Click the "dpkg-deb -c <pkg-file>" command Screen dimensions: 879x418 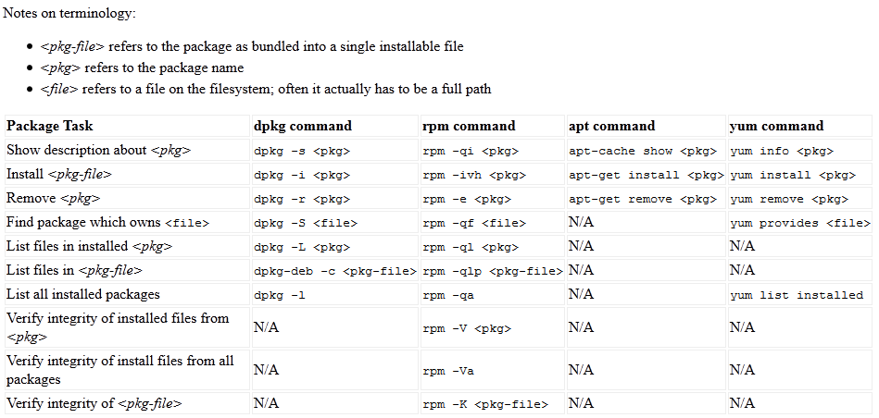pos(334,271)
